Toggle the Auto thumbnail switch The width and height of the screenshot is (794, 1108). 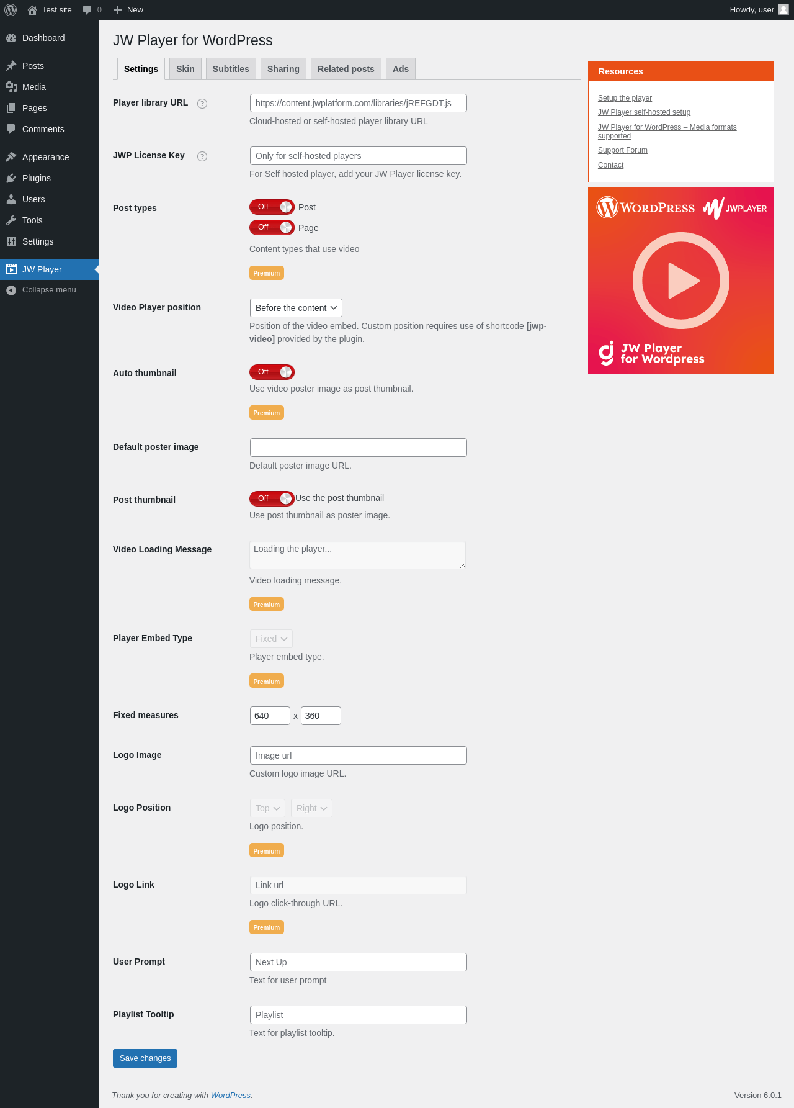pos(272,372)
